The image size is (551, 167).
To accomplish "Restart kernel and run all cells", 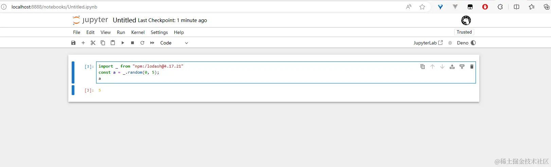I will coord(152,43).
